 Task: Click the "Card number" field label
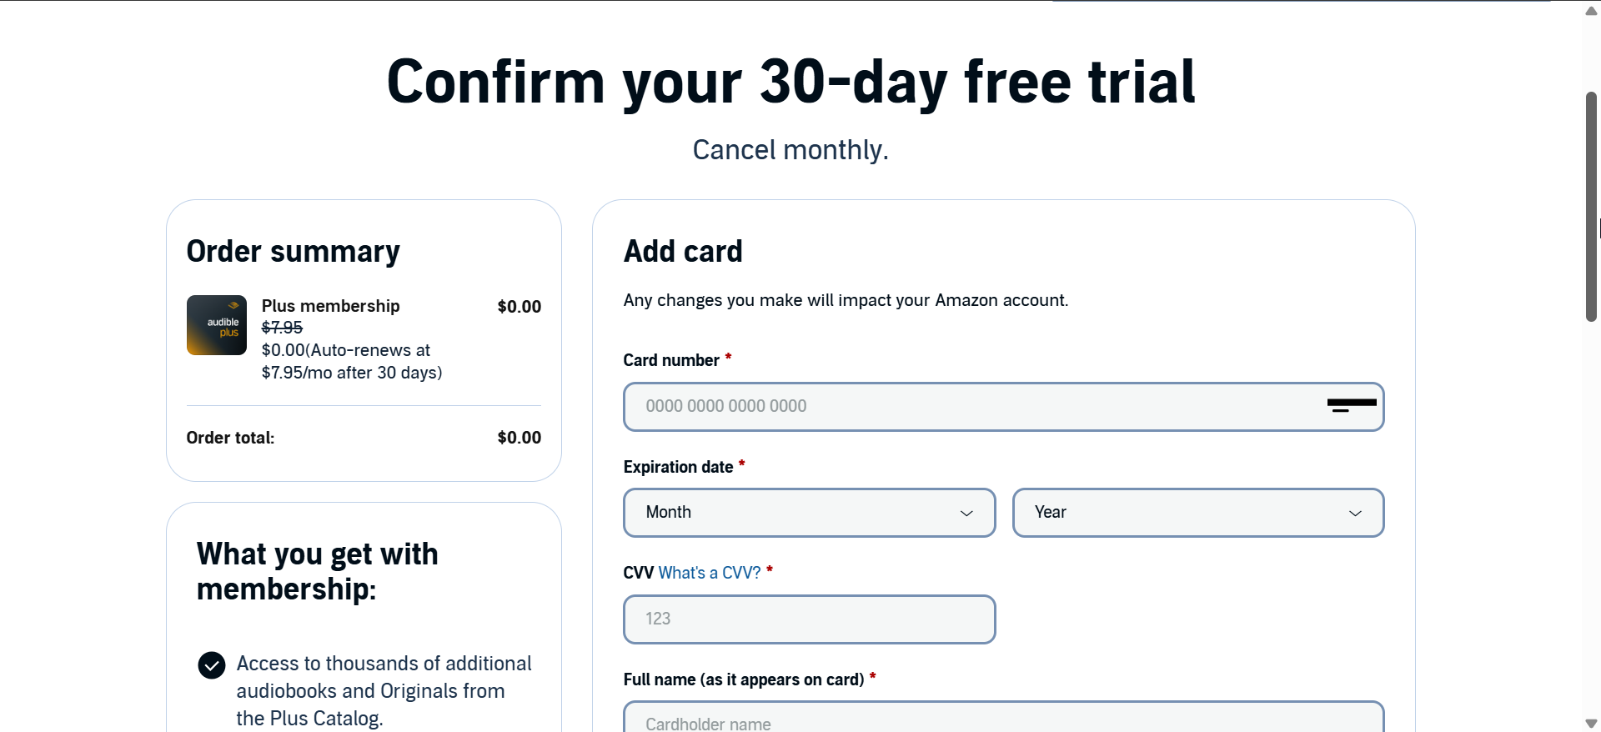[x=671, y=360]
